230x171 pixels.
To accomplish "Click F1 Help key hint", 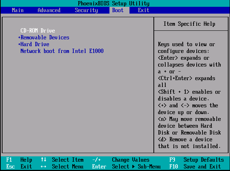I will [19, 160].
